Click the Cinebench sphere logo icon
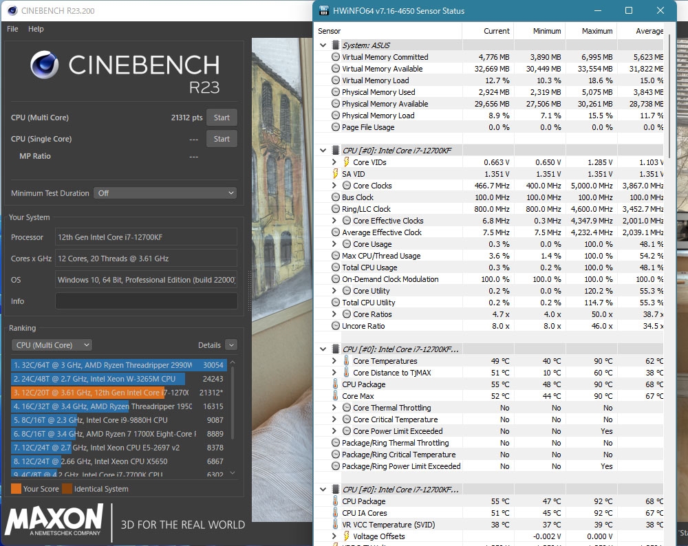This screenshot has height=546, width=688. [44, 65]
